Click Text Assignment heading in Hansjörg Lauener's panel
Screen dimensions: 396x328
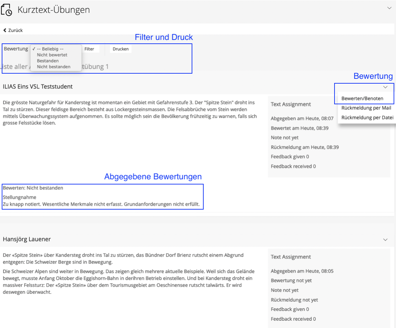pos(291,257)
